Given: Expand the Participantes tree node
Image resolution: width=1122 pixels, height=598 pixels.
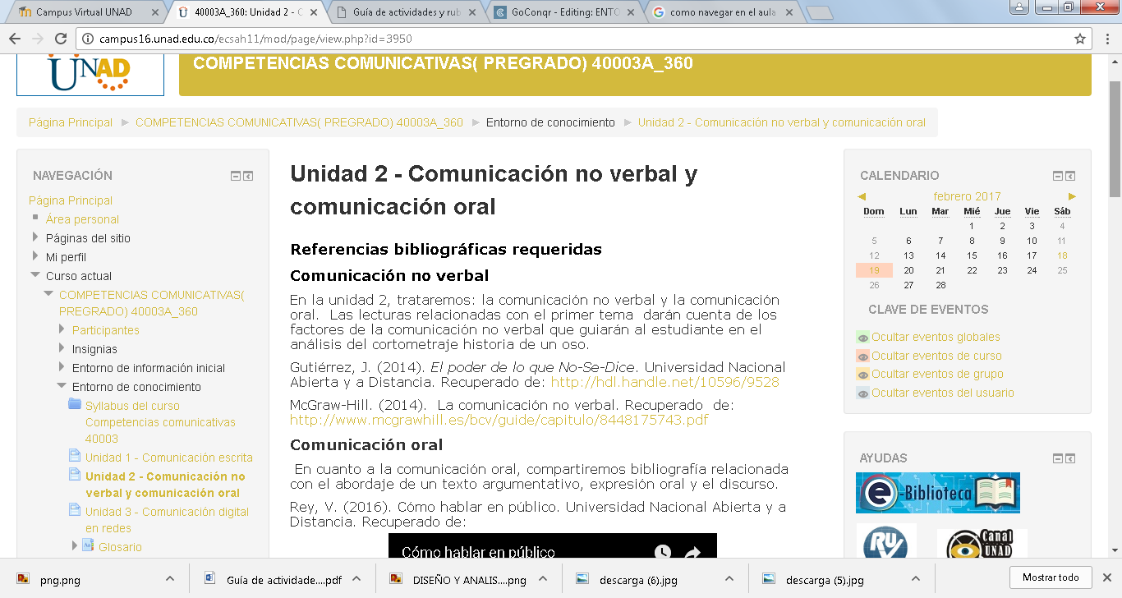Looking at the screenshot, I should click(x=62, y=329).
